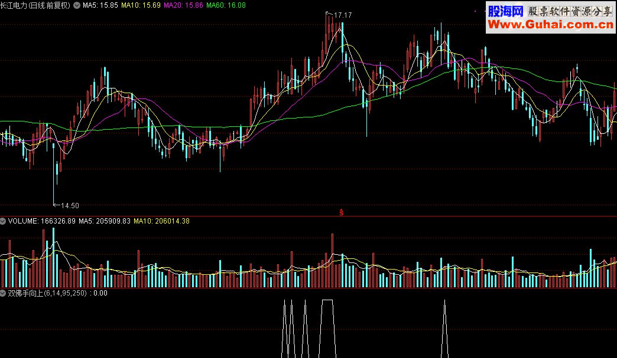The image size is (617, 358).
Task: Click the 17.17 high price marker
Action: pyautogui.click(x=343, y=15)
